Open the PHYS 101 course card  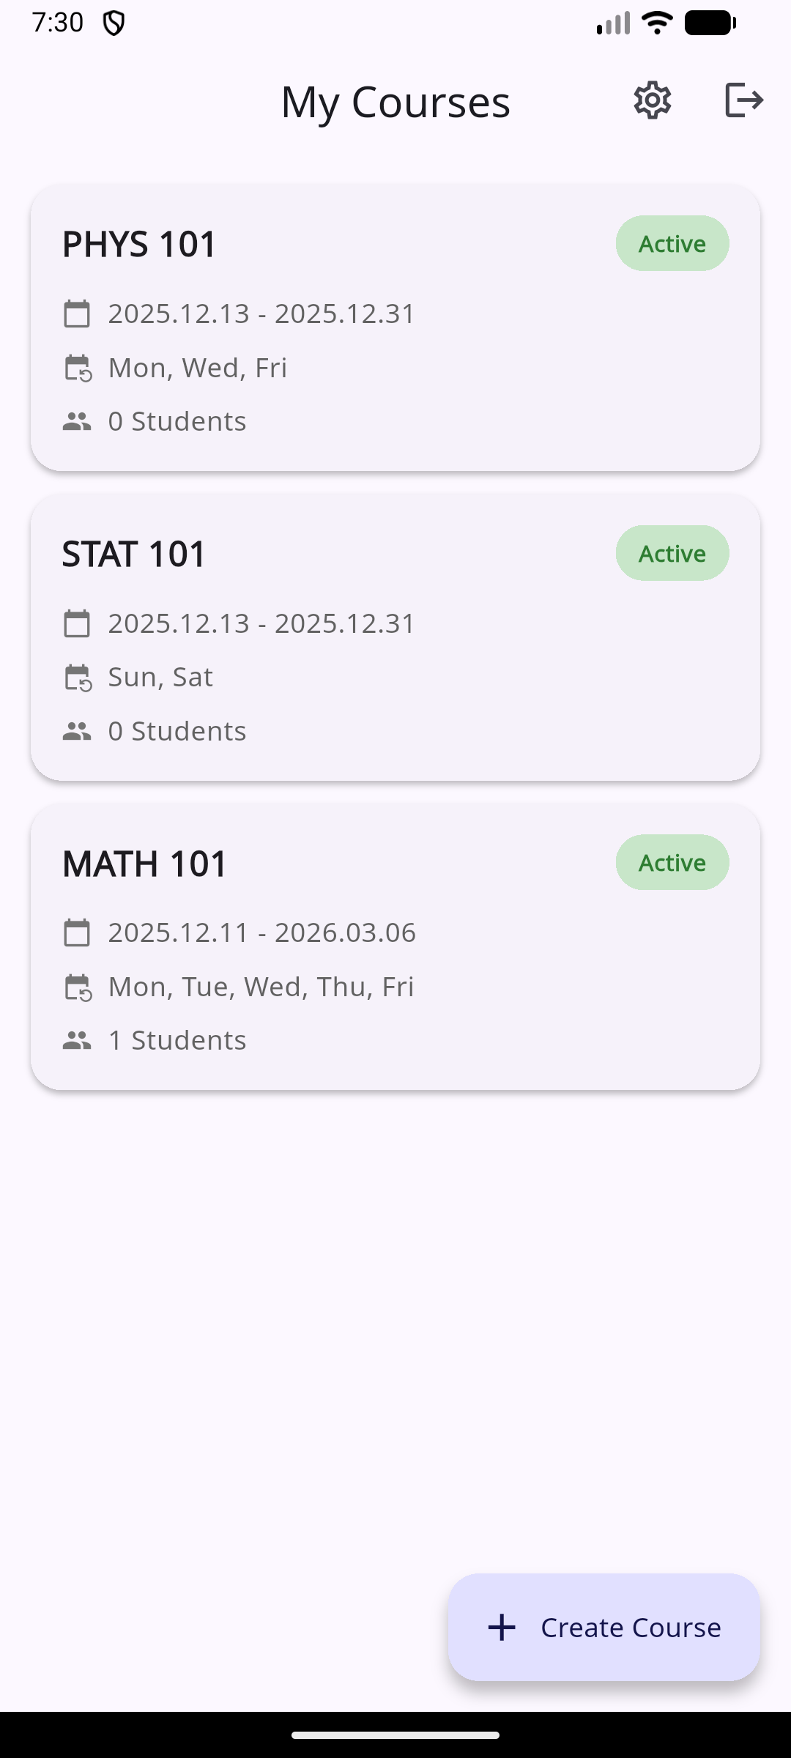click(x=395, y=326)
